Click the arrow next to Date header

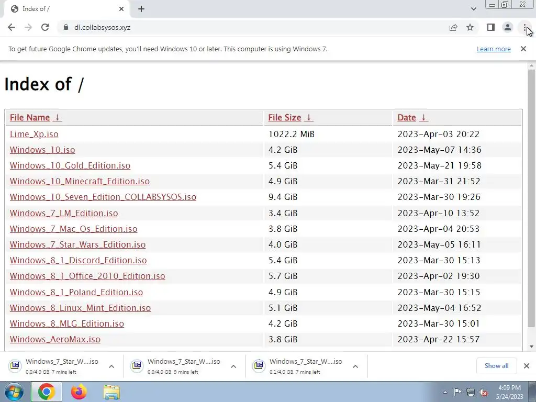tap(423, 117)
